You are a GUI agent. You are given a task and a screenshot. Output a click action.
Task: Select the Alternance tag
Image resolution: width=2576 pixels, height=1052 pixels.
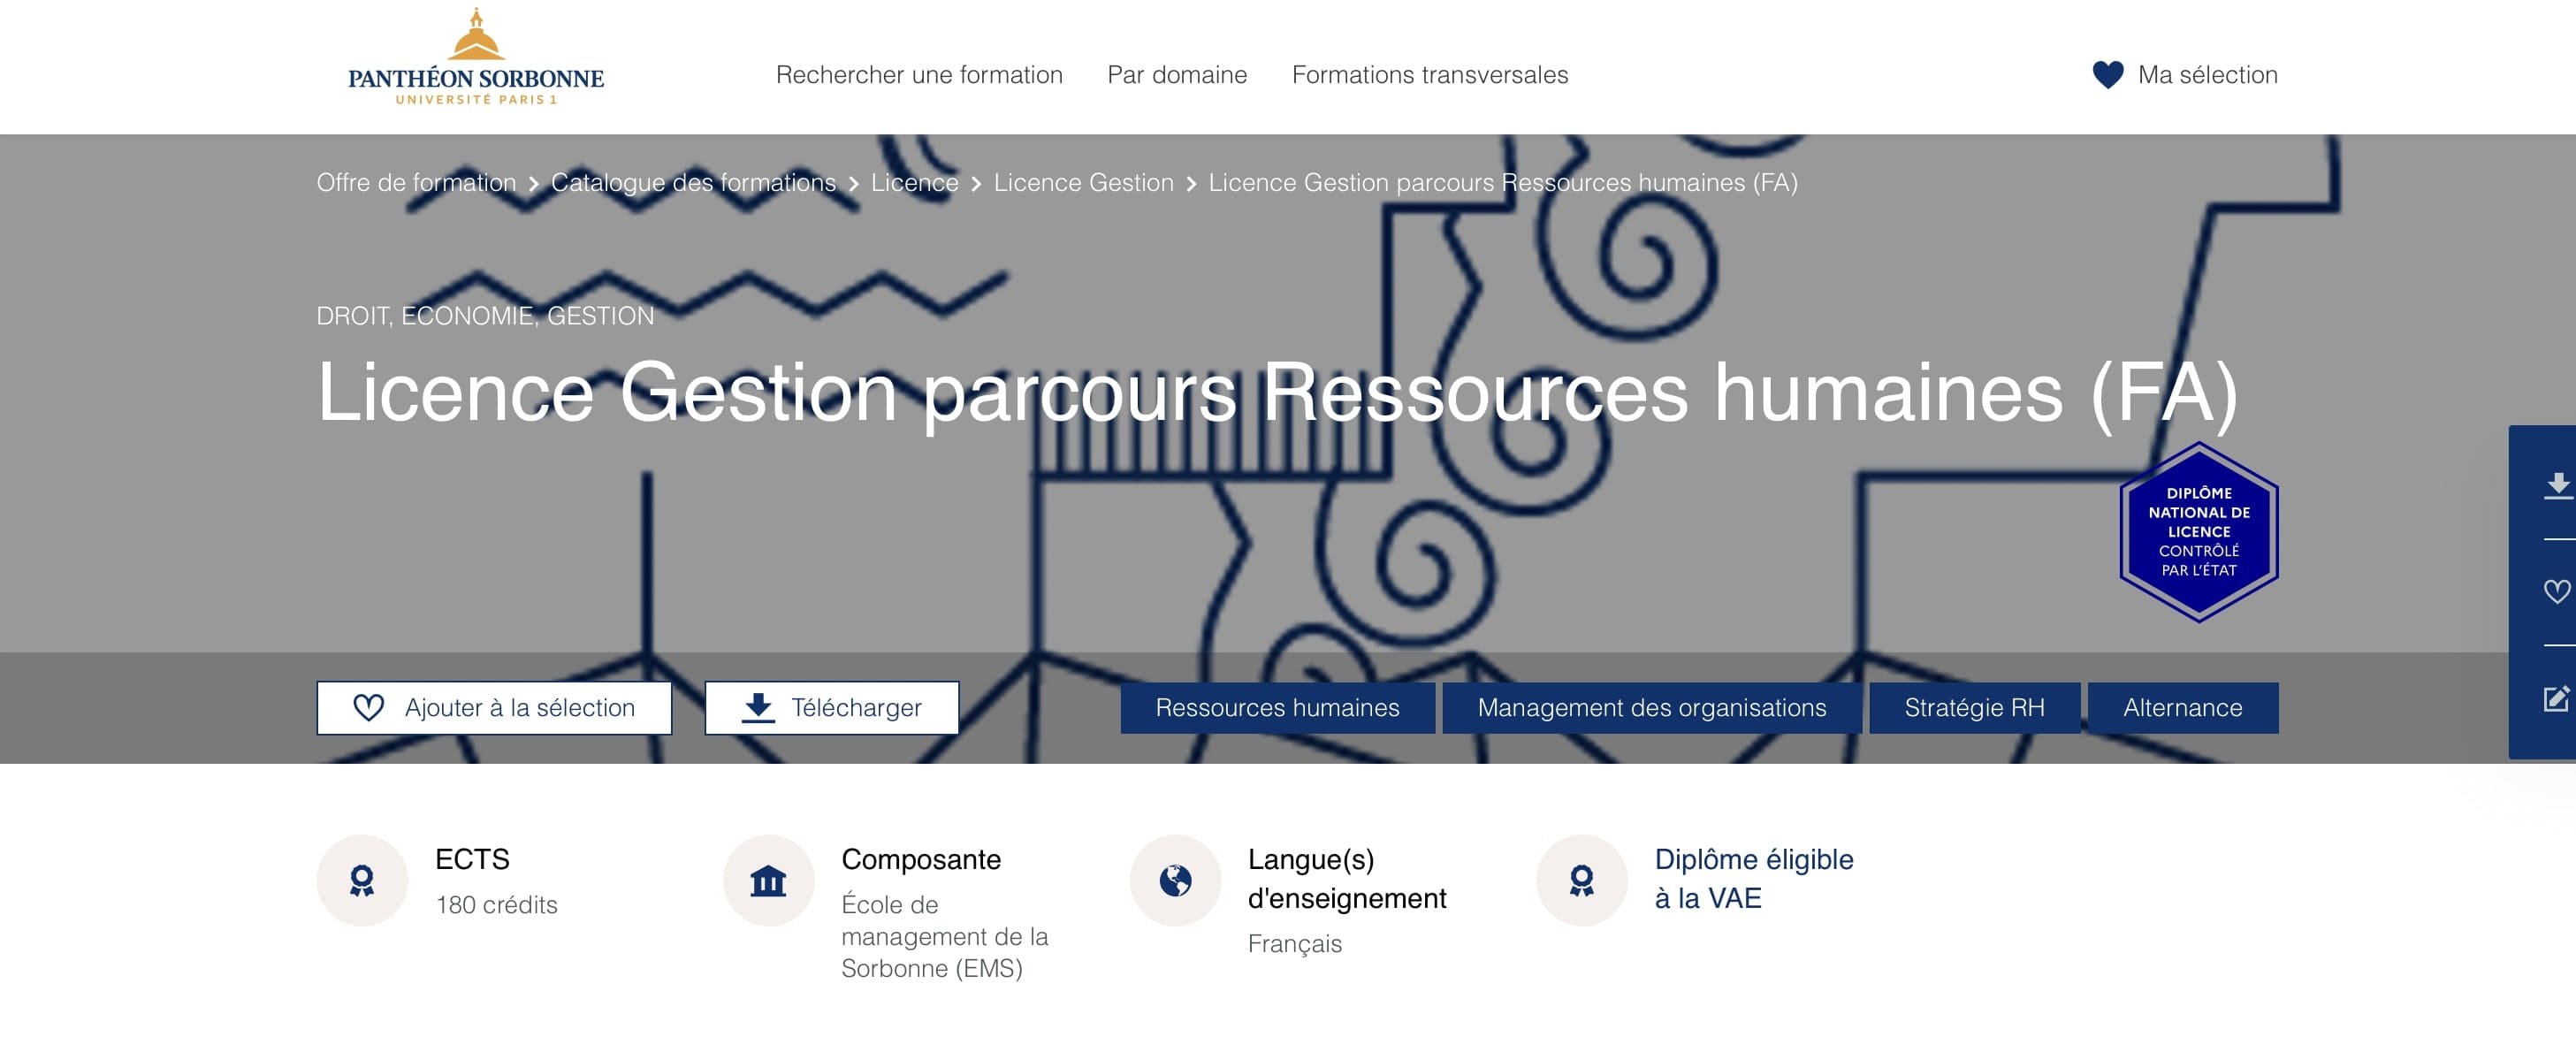click(2182, 708)
